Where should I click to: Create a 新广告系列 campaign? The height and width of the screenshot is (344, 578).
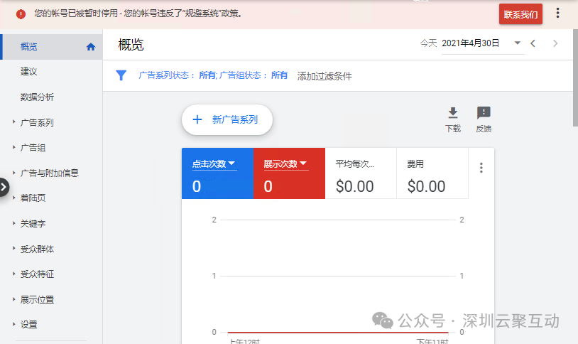(x=227, y=119)
